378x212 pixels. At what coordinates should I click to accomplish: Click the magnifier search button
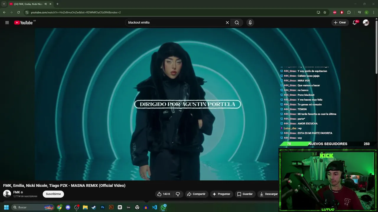237,23
